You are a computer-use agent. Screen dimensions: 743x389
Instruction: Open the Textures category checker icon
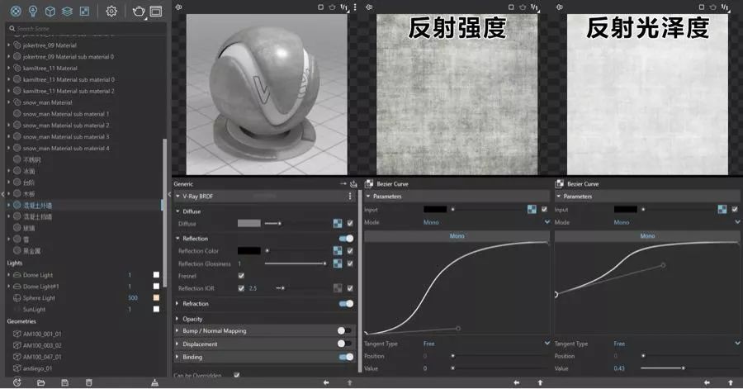[x=84, y=12]
